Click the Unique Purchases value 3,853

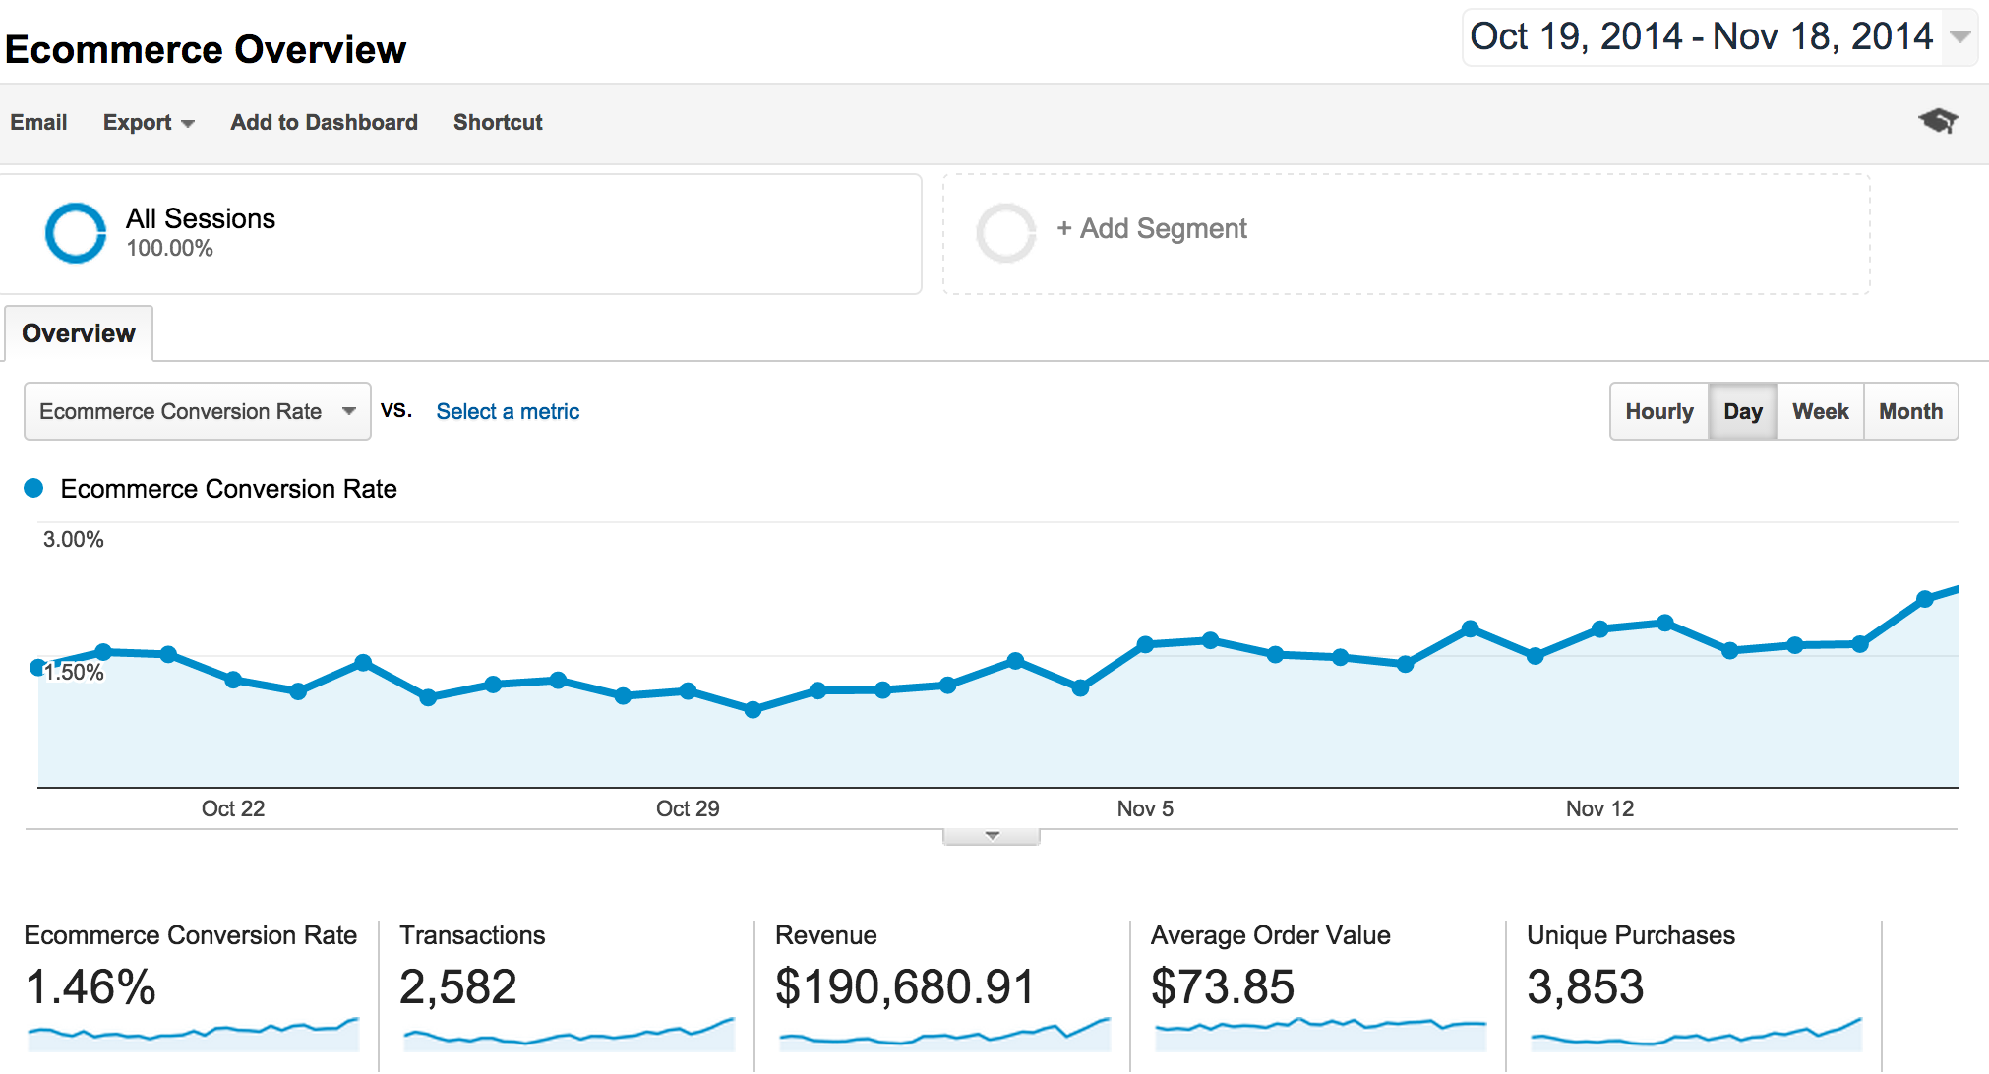(1586, 986)
